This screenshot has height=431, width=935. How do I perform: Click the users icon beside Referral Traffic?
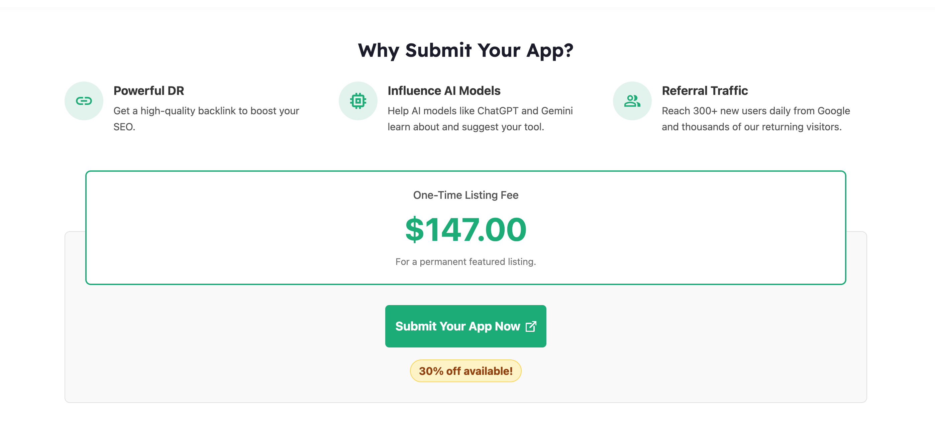pyautogui.click(x=632, y=101)
